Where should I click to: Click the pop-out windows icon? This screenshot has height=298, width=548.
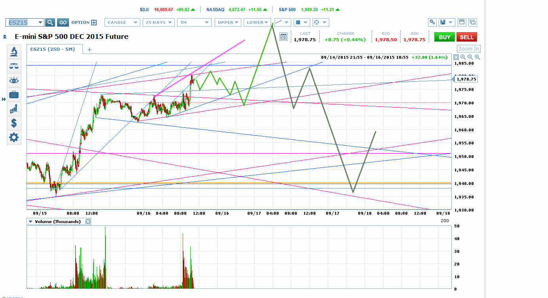pos(473,22)
